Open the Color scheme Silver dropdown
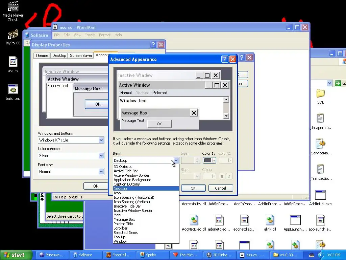 [101, 156]
